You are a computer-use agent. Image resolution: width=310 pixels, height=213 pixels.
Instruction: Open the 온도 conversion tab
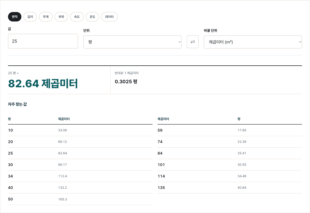[x=92, y=17]
